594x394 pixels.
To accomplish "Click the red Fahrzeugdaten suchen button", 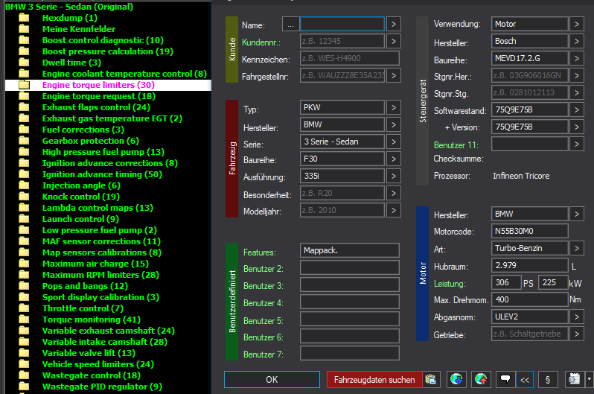I will 374,379.
